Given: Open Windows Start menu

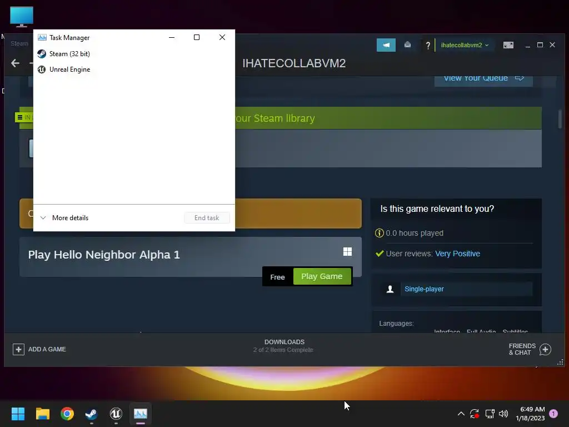Looking at the screenshot, I should pos(18,414).
